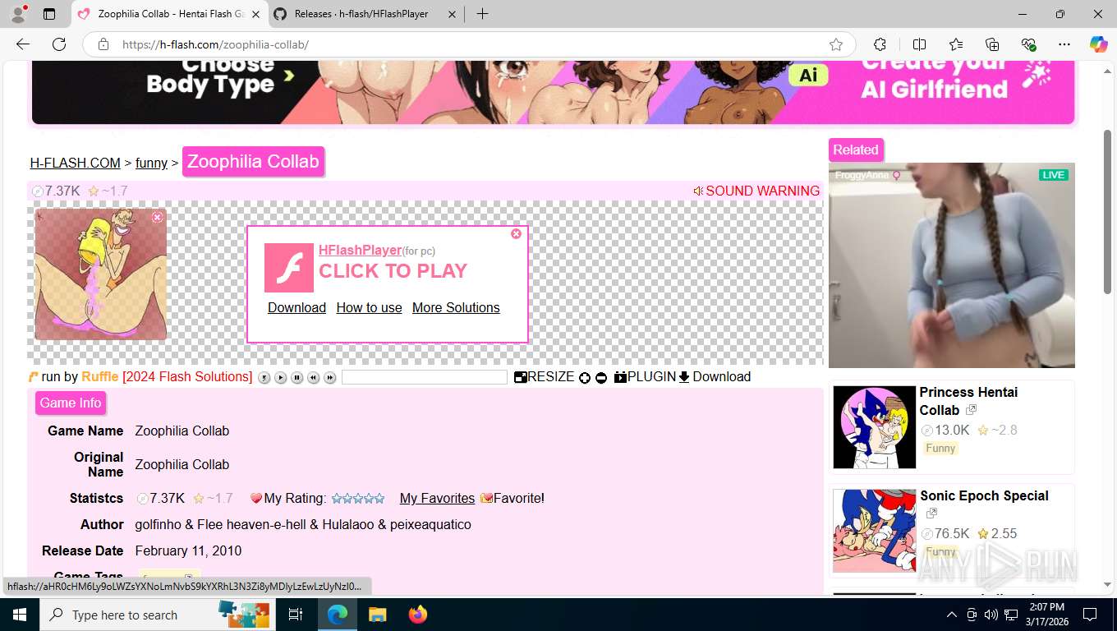Open Task View on the taskbar
This screenshot has height=631, width=1117.
[x=296, y=615]
